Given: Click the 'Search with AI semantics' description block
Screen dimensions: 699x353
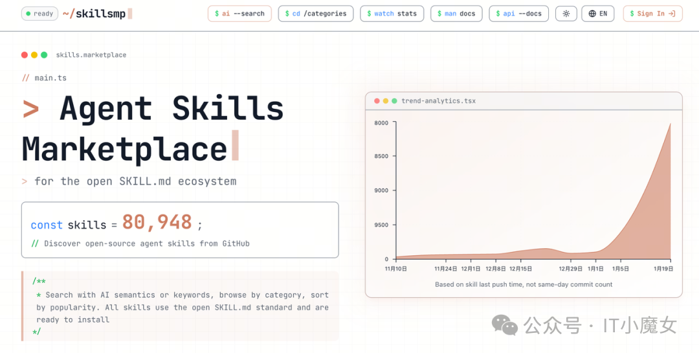Looking at the screenshot, I should pyautogui.click(x=180, y=308).
